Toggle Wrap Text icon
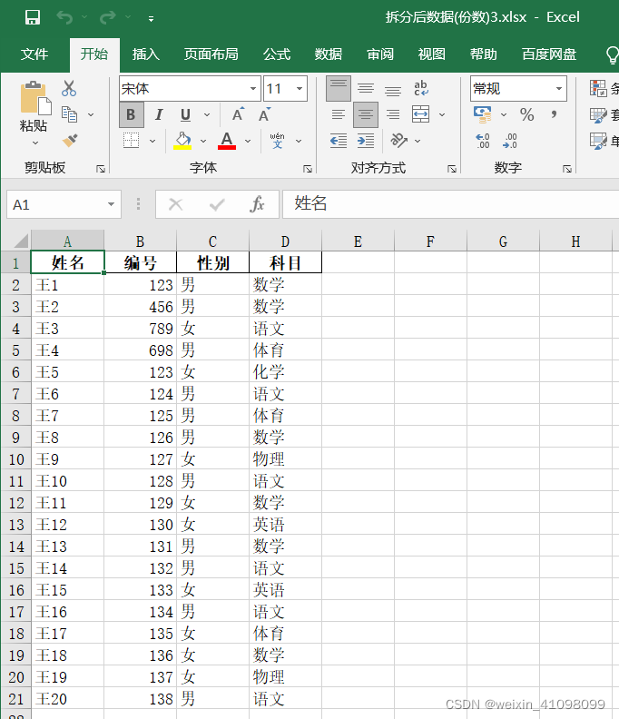The width and height of the screenshot is (619, 719). 420,88
